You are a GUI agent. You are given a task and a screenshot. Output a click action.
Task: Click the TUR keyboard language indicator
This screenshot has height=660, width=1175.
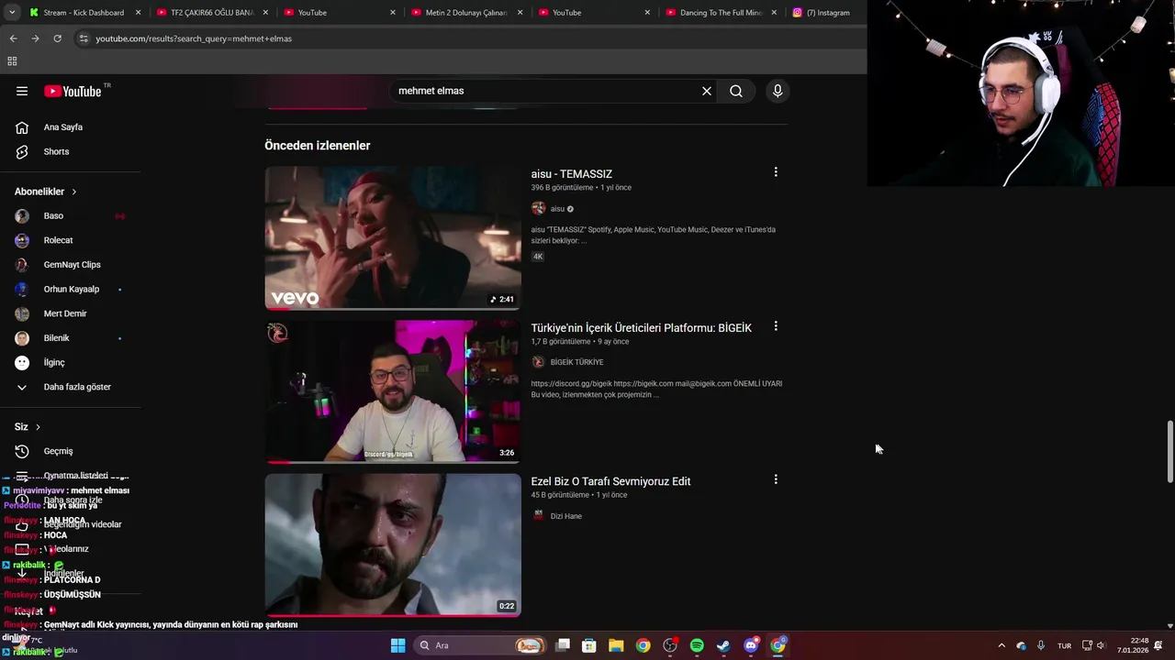point(1064,645)
